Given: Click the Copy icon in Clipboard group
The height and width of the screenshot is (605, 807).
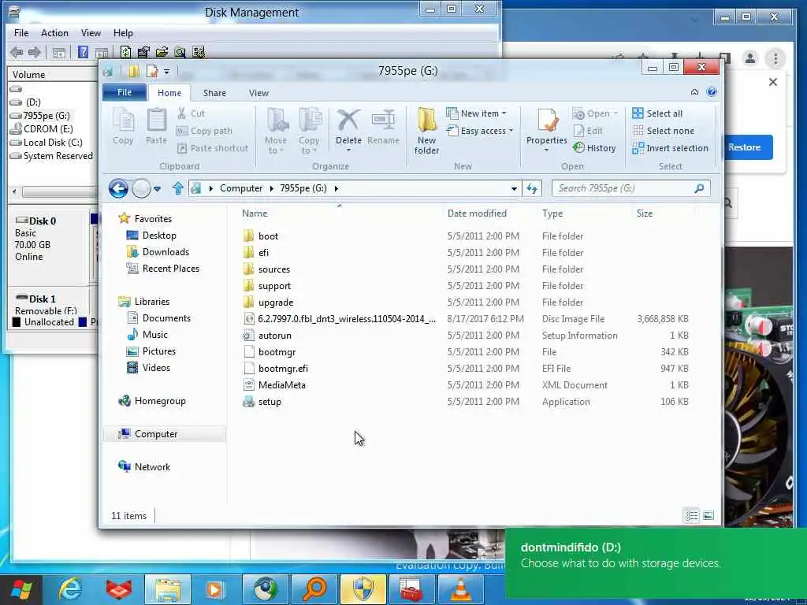Looking at the screenshot, I should point(123,127).
